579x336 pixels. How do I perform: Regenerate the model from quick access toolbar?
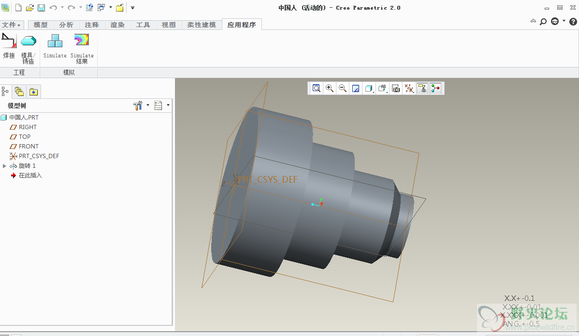89,7
